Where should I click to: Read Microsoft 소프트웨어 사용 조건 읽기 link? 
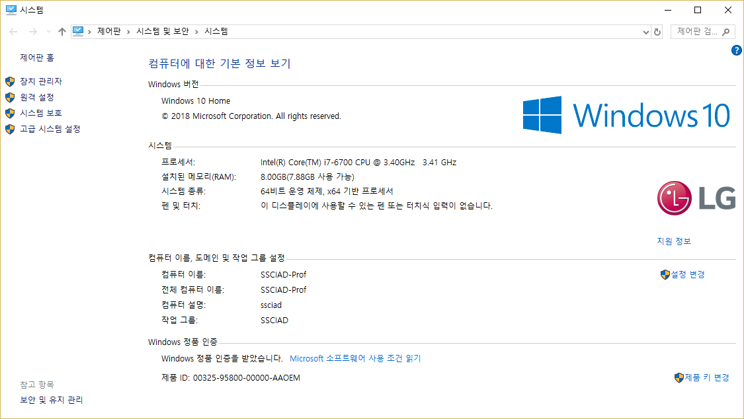(355, 358)
